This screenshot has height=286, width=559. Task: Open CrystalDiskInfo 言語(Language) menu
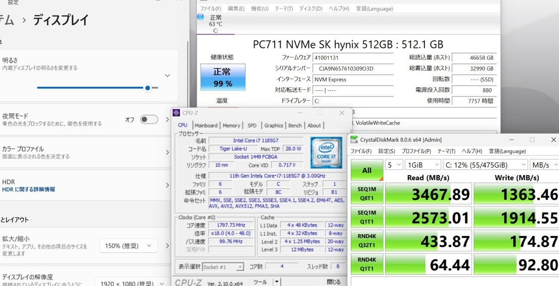pos(375,9)
